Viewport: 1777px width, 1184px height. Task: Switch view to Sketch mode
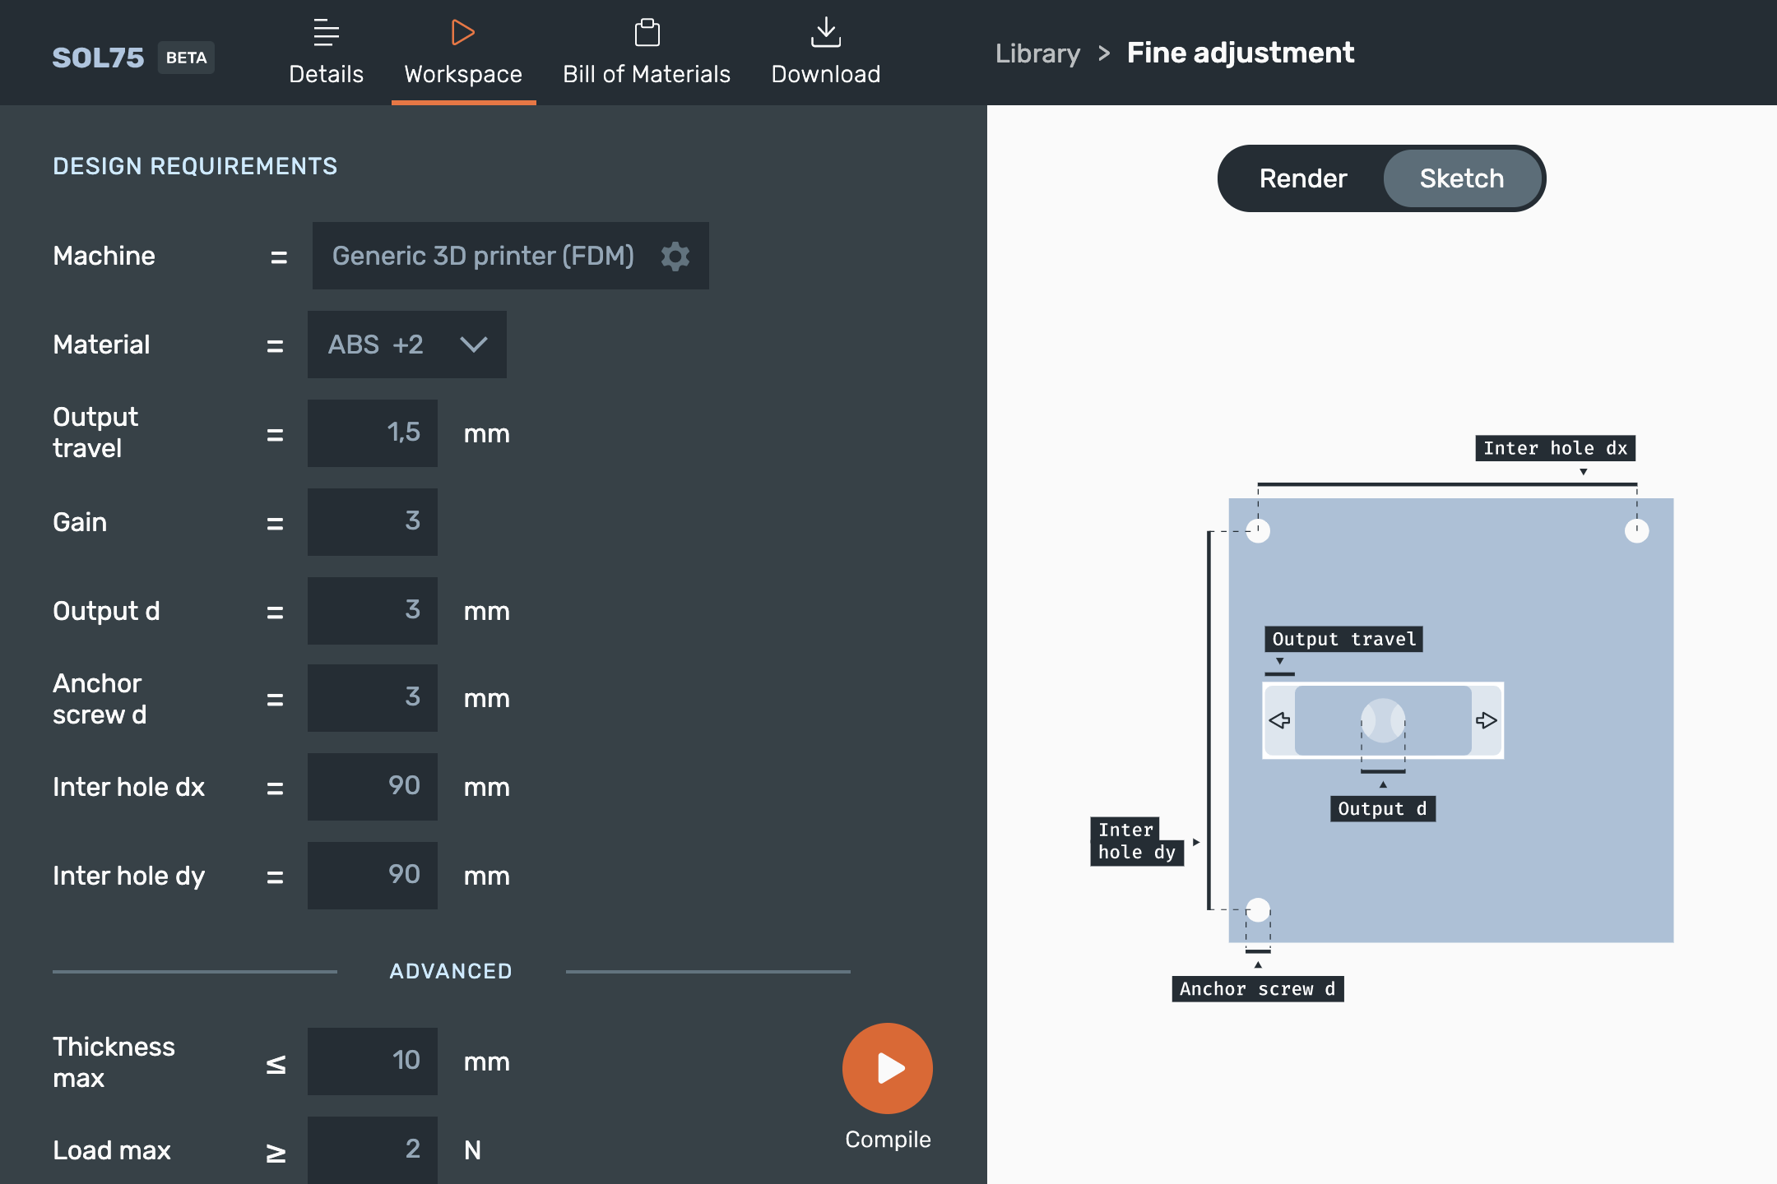pyautogui.click(x=1461, y=178)
